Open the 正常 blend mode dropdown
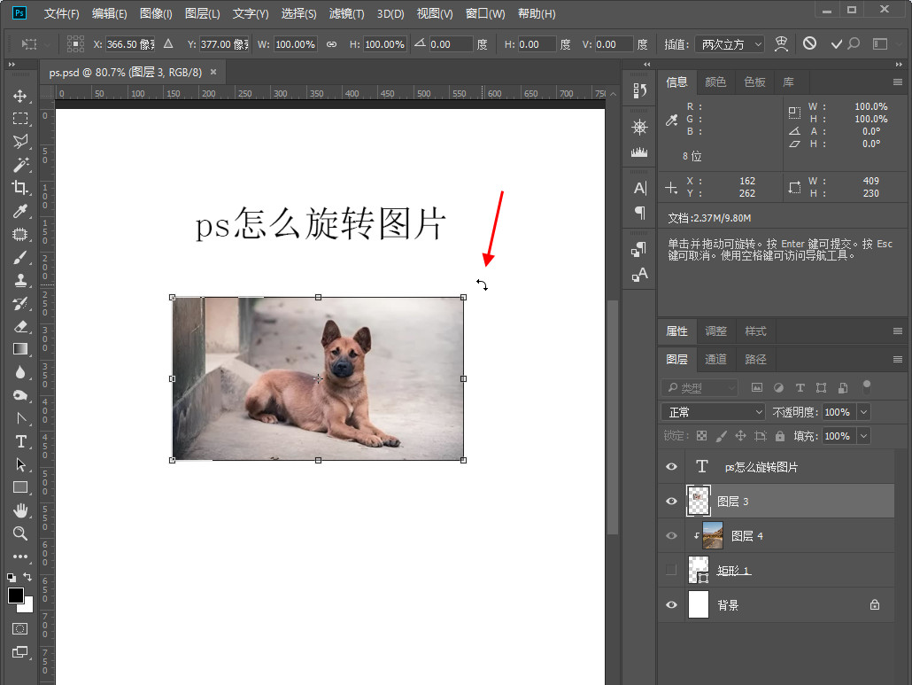 pos(713,412)
